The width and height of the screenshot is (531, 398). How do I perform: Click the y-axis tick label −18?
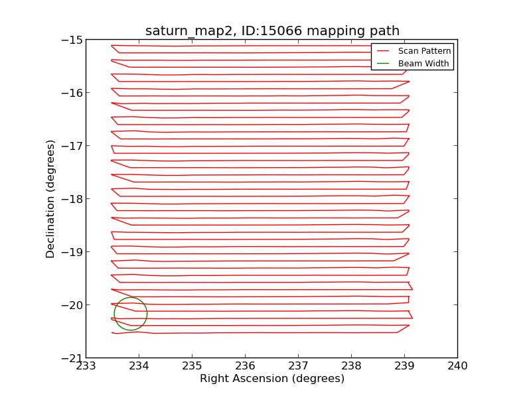[x=72, y=199]
